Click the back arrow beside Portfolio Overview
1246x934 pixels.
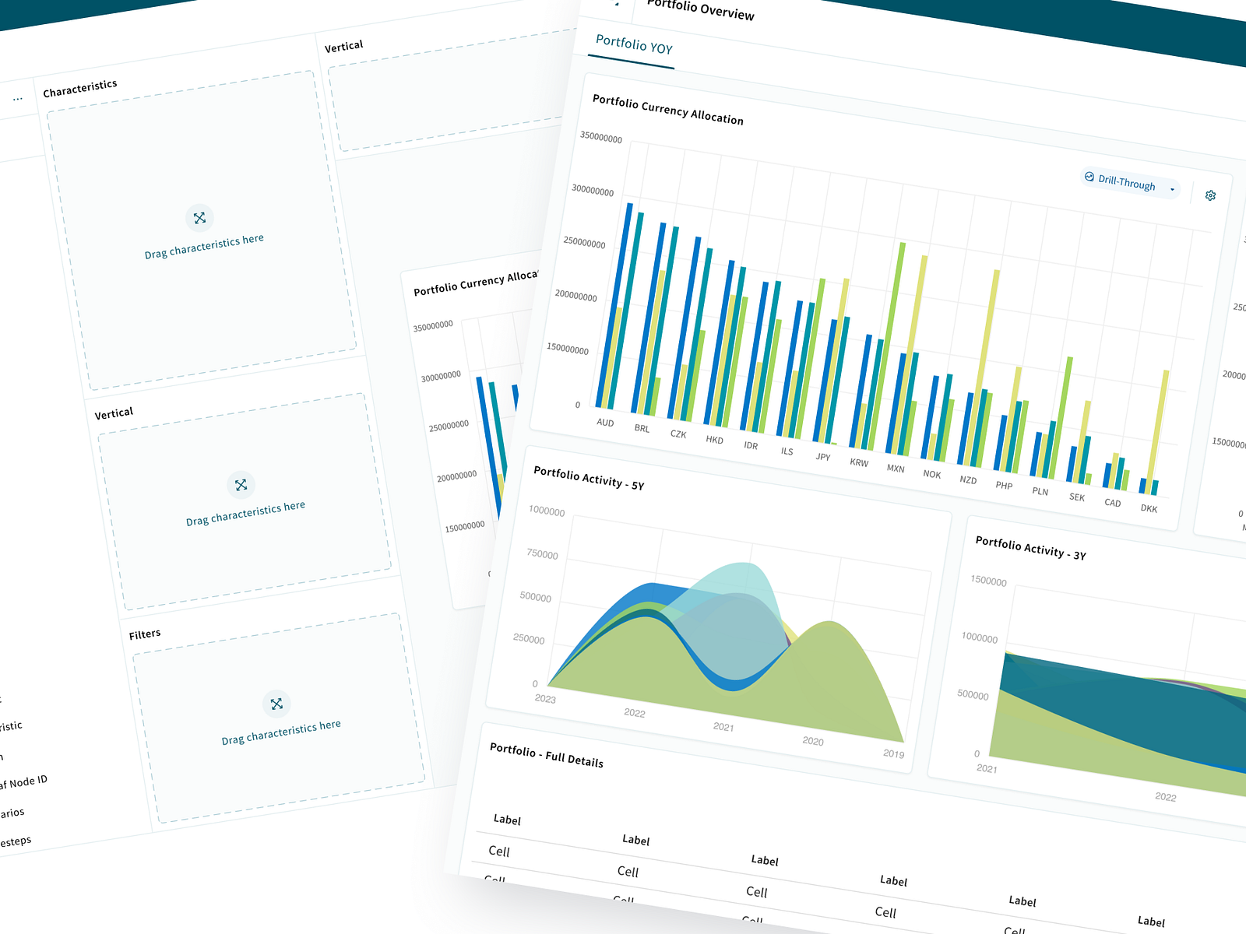615,4
